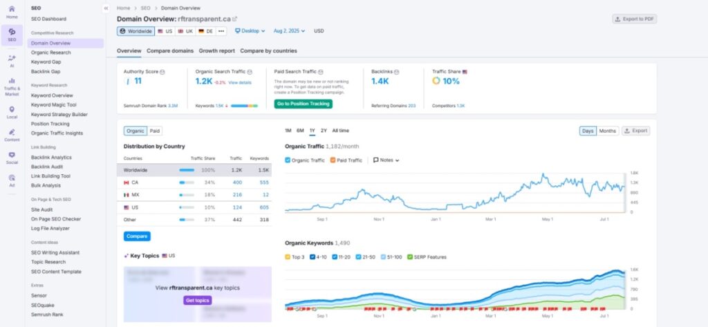This screenshot has height=327, width=708.
Task: Click Go to Position Tracking button
Action: (303, 104)
